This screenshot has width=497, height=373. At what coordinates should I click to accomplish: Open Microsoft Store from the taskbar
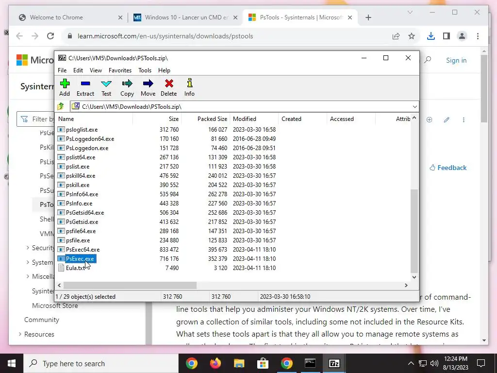(x=263, y=363)
